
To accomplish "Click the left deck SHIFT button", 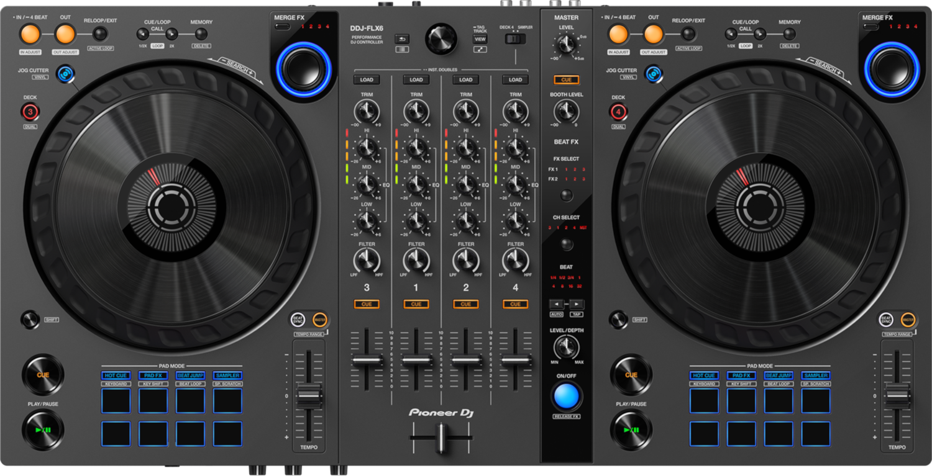I will [29, 320].
